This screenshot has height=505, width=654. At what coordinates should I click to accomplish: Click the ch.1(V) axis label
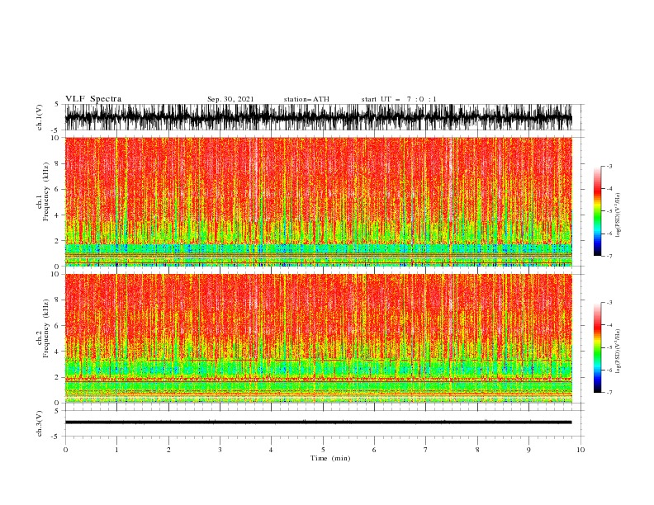coord(40,117)
